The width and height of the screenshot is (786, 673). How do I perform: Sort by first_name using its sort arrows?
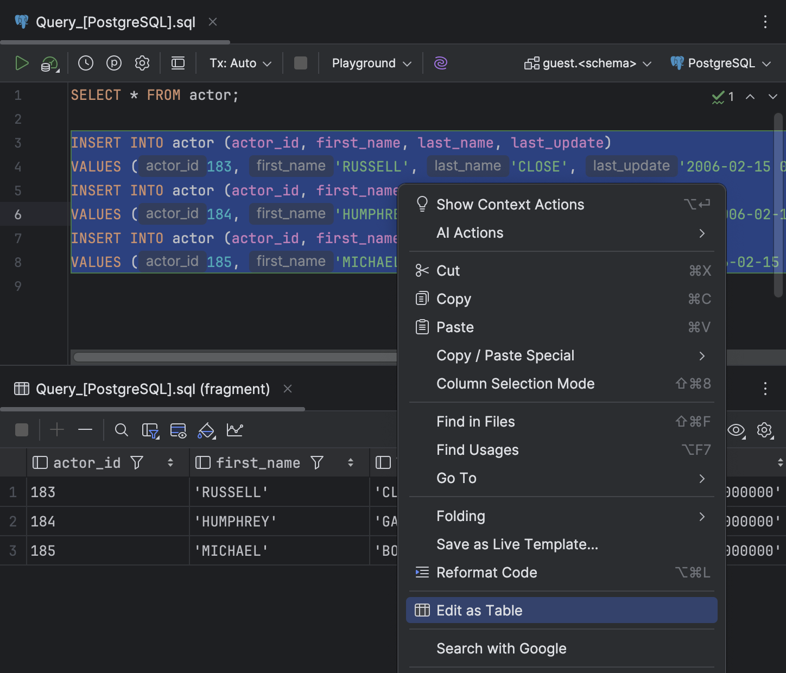pos(350,462)
